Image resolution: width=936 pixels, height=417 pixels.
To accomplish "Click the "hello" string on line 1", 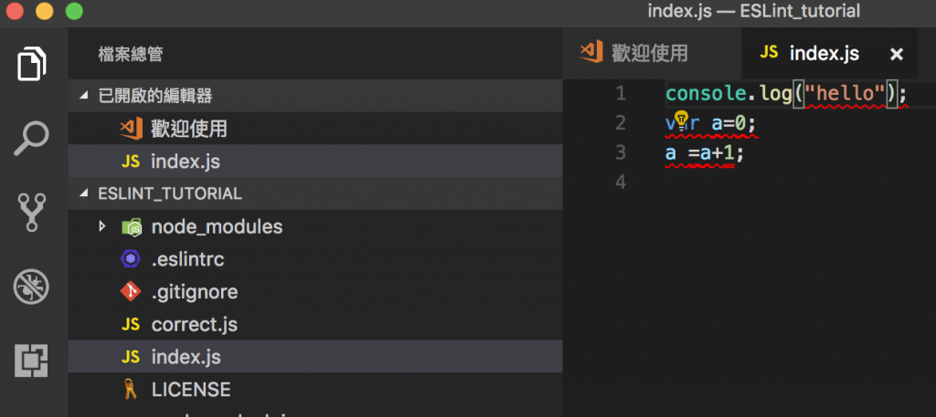I will (845, 94).
